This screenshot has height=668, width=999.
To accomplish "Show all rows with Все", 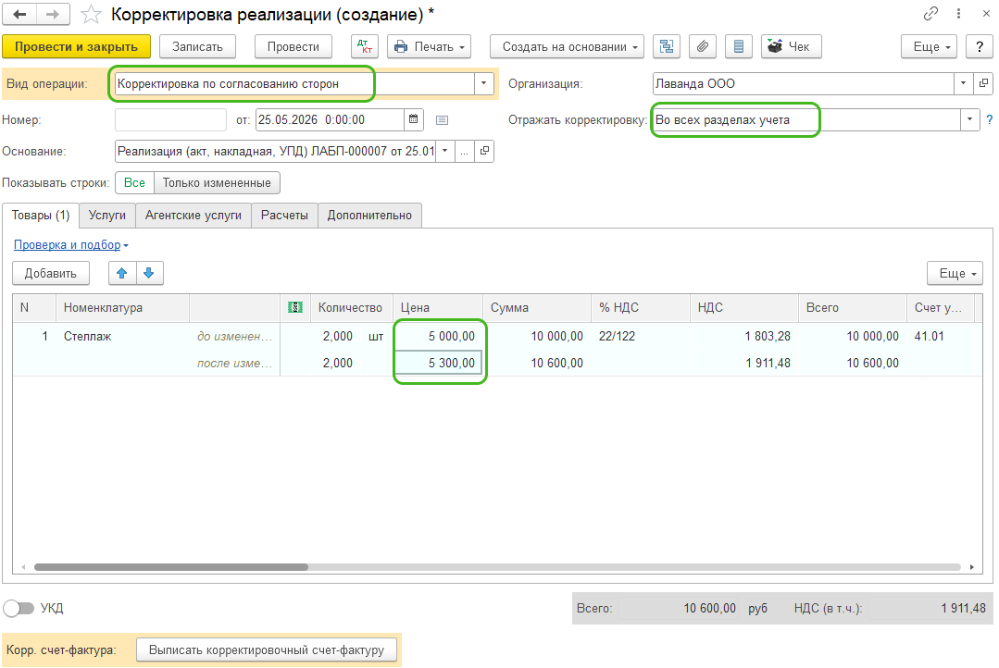I will [134, 183].
